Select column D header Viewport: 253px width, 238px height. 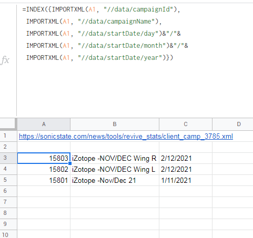click(x=232, y=124)
